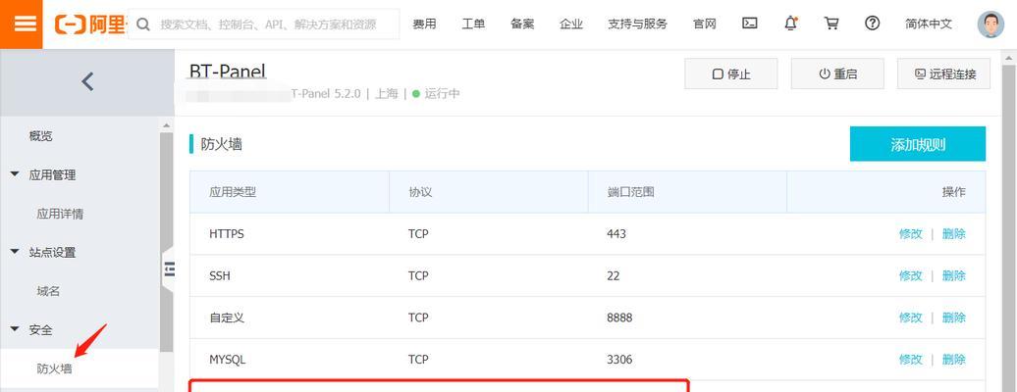The height and width of the screenshot is (392, 1017).
Task: Click the 自定义 application type cell
Action: (x=227, y=318)
